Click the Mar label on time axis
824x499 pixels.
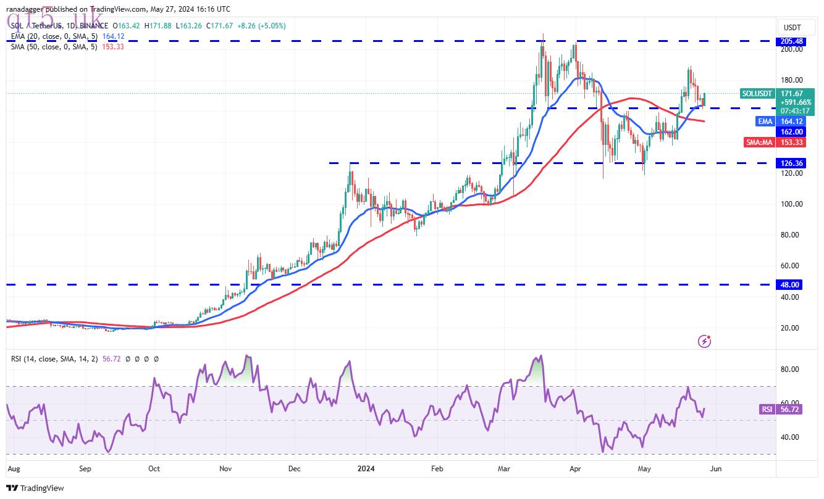click(505, 469)
